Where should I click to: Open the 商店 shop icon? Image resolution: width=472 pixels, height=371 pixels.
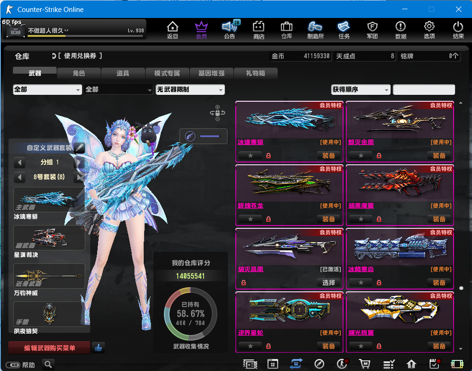click(x=259, y=30)
